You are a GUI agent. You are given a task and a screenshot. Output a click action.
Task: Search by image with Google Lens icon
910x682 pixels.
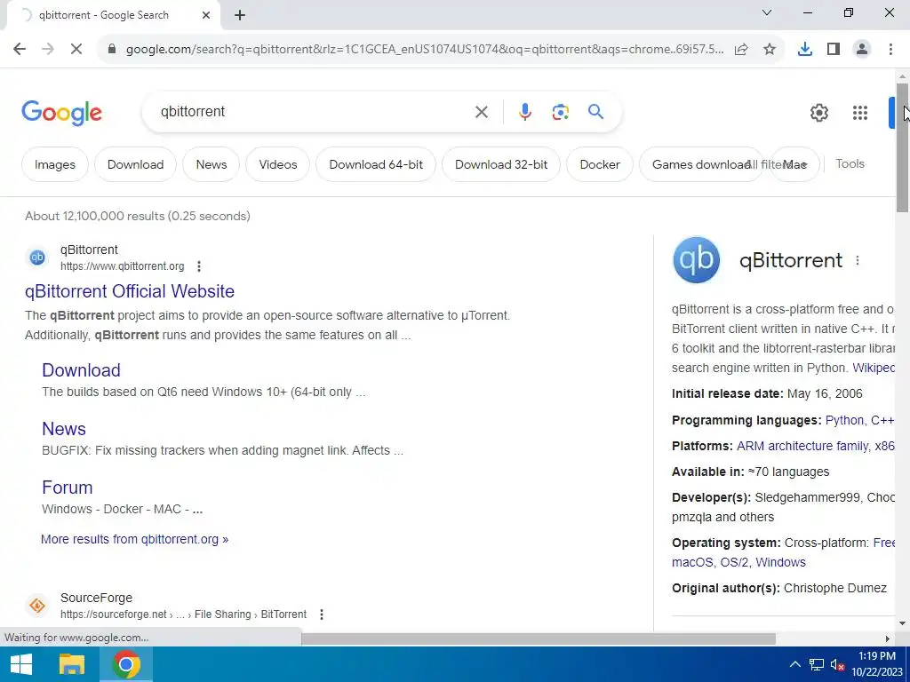pos(560,112)
